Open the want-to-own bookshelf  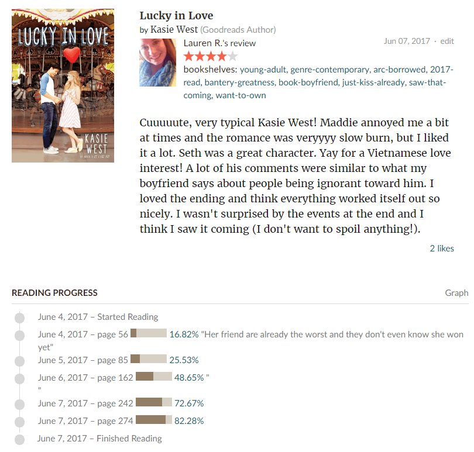click(241, 95)
